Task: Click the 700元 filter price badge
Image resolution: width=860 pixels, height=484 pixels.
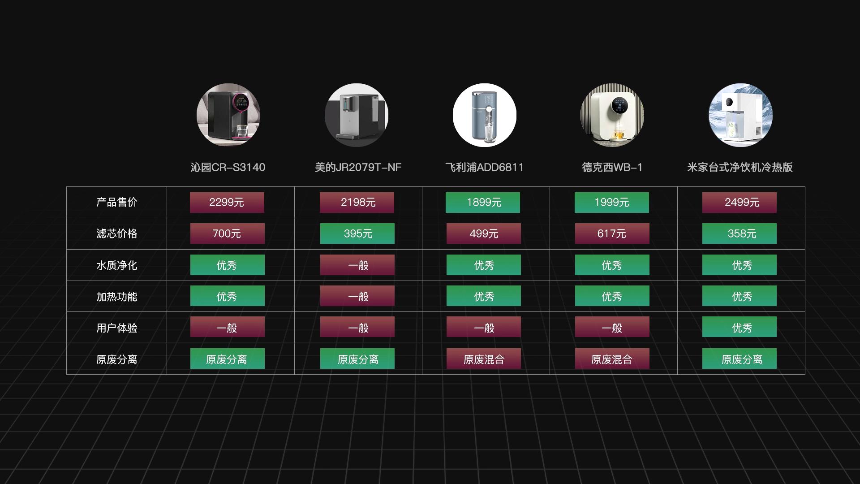Action: 227,233
